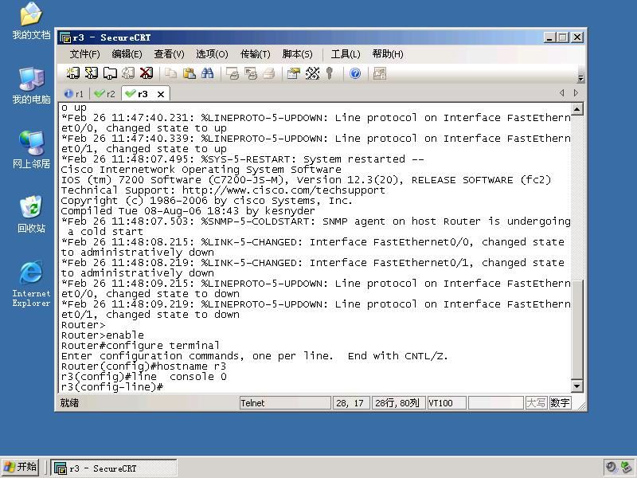Click SecureCRT title bar window icon
This screenshot has height=478, width=637.
click(x=65, y=37)
